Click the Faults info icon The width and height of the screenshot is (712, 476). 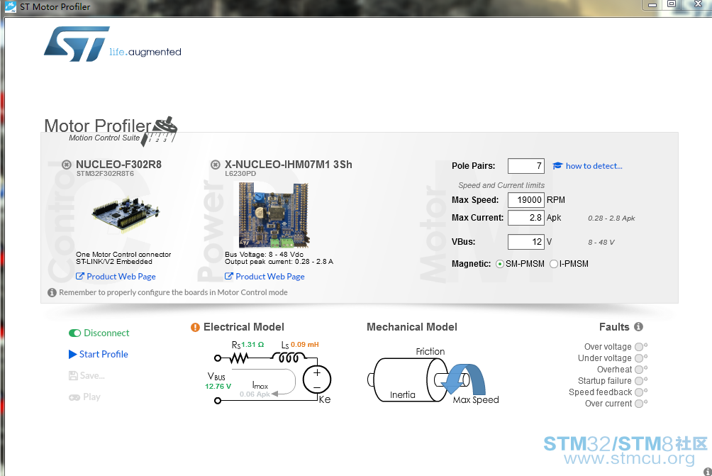[x=638, y=326]
